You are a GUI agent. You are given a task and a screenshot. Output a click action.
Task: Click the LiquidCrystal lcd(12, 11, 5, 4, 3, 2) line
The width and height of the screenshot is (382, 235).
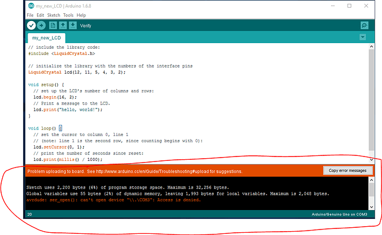click(77, 72)
